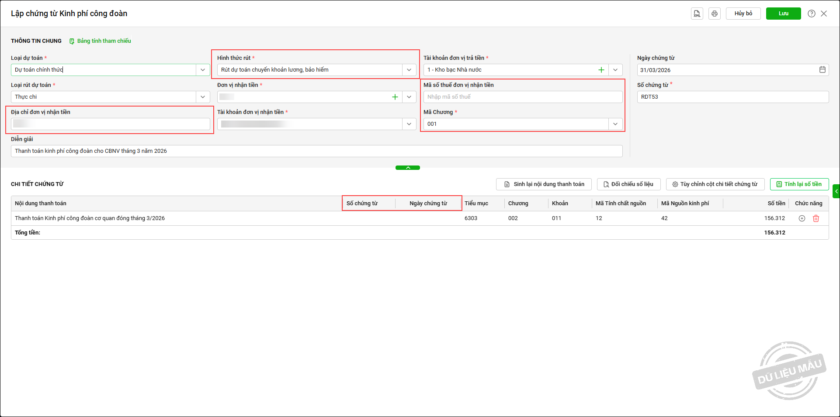Open the help question mark icon

pos(811,14)
